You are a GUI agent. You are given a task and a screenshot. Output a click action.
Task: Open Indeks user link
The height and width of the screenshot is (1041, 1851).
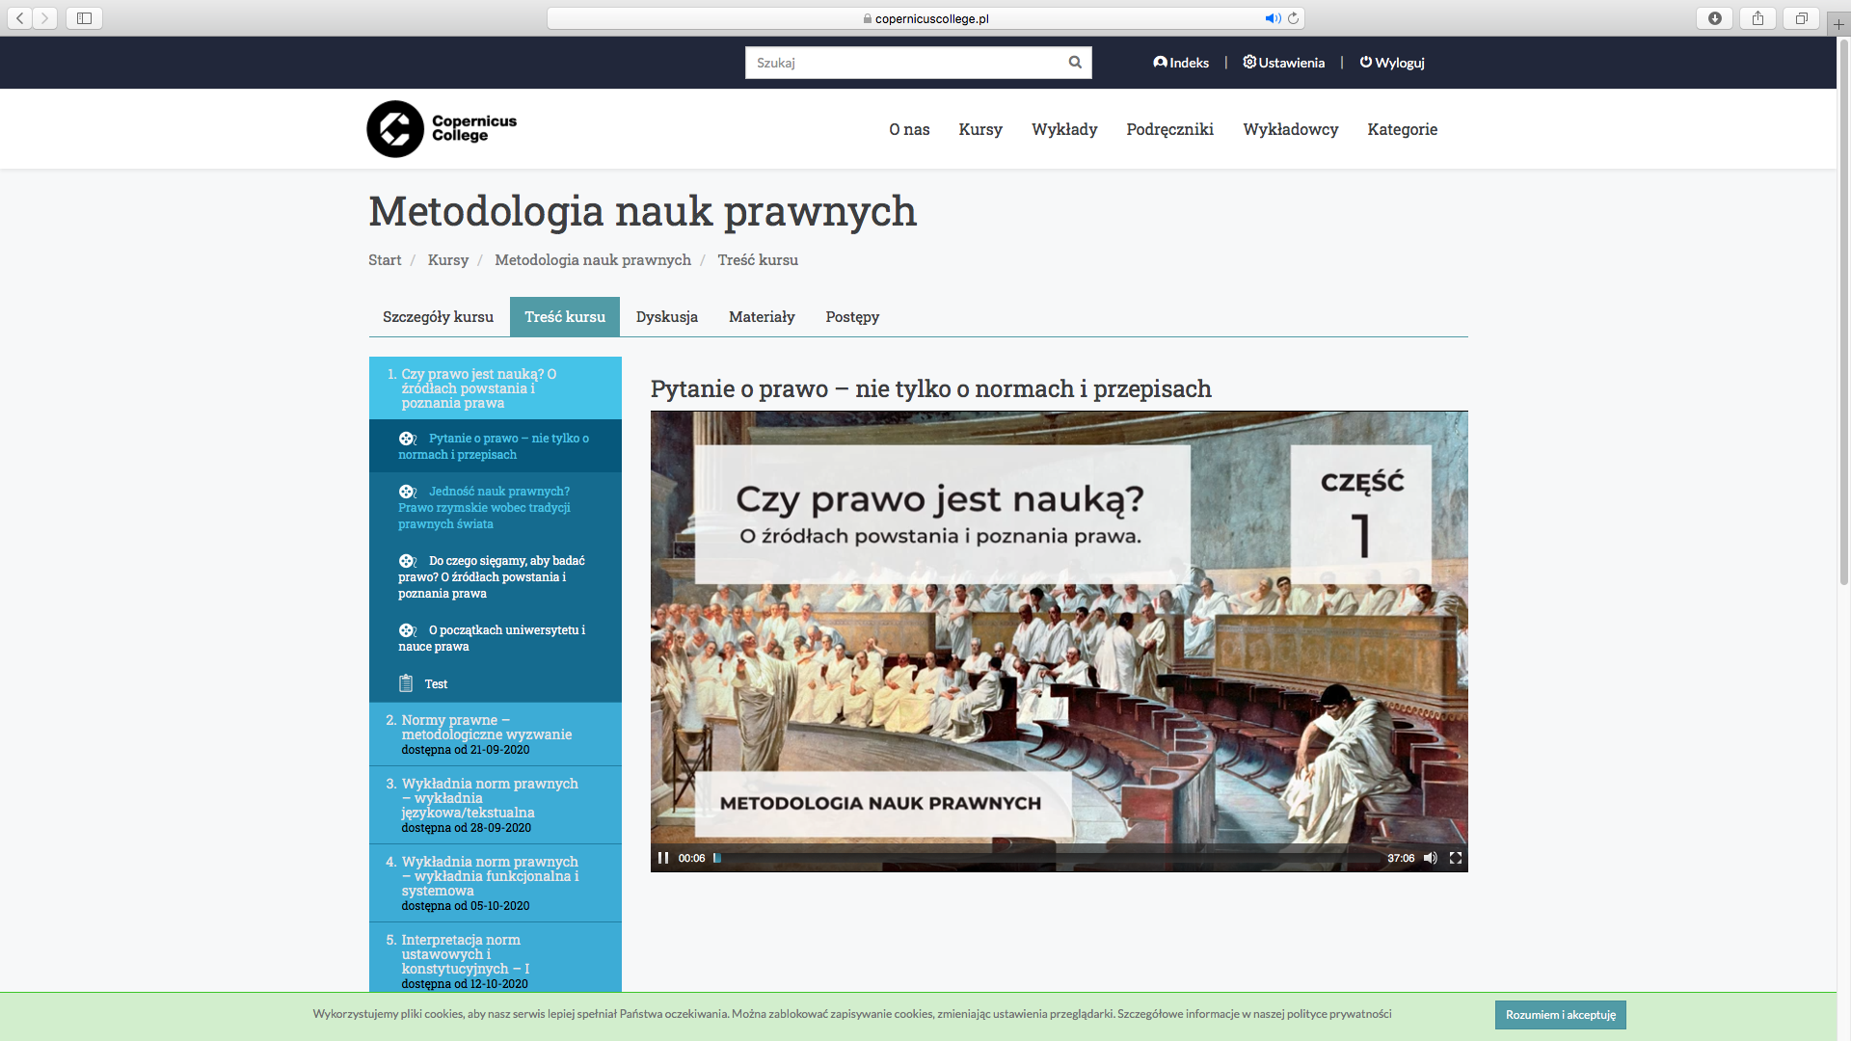tap(1181, 63)
